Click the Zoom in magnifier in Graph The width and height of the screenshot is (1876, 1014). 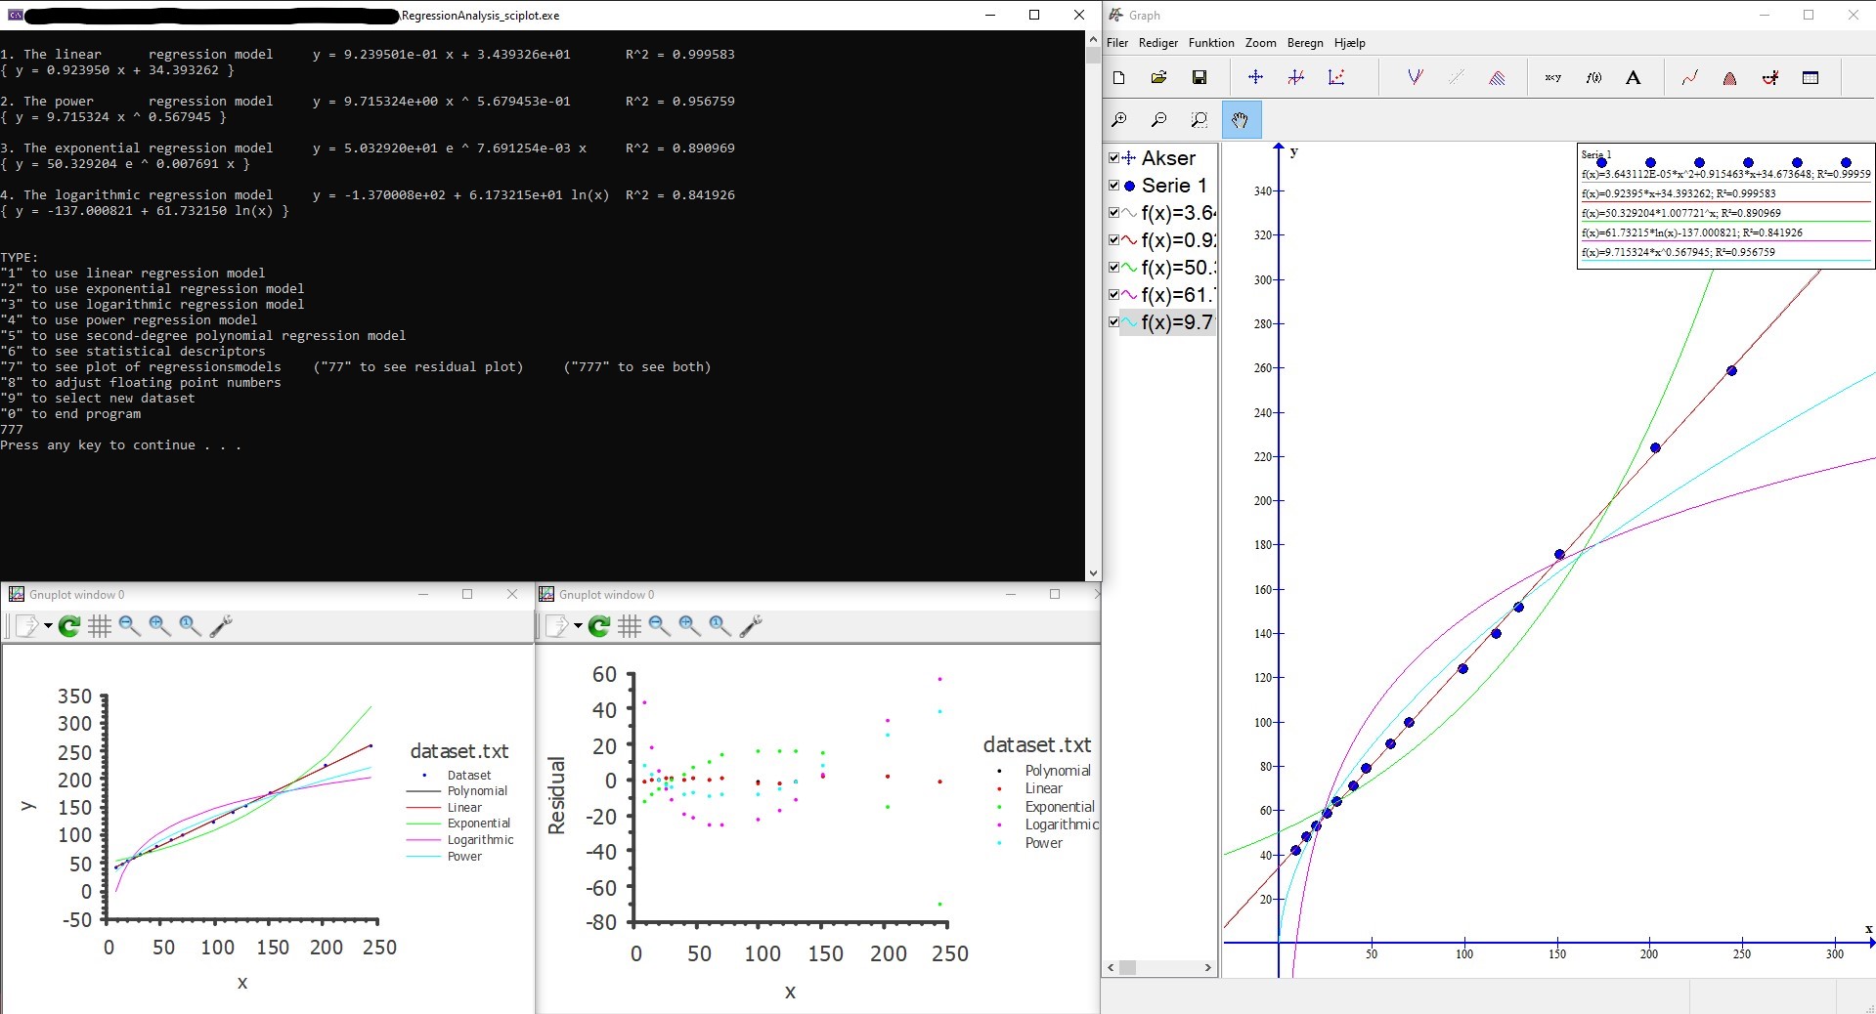point(1119,120)
